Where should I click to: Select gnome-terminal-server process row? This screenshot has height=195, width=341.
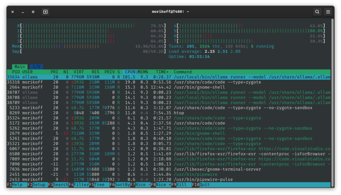(x=169, y=169)
